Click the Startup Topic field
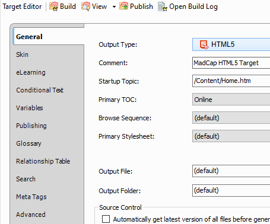This screenshot has width=270, height=224. point(231,81)
